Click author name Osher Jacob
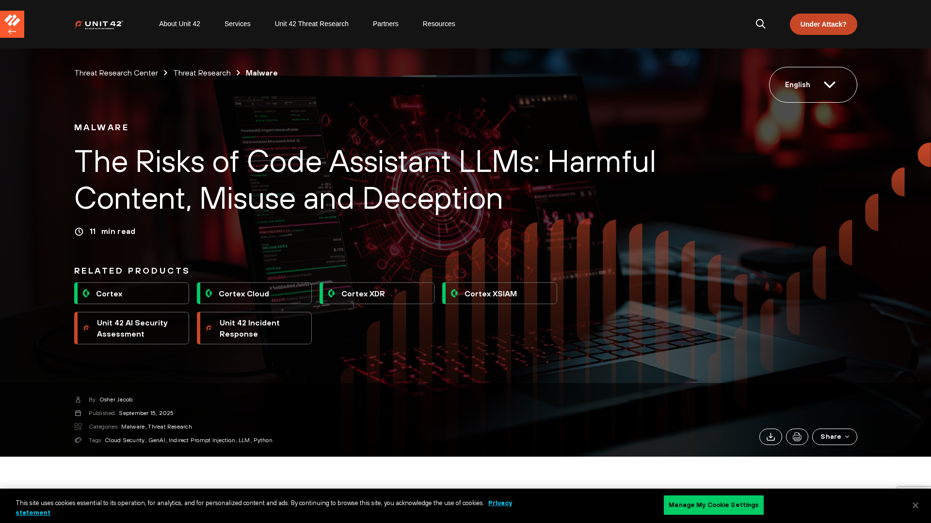The width and height of the screenshot is (931, 523). (116, 400)
